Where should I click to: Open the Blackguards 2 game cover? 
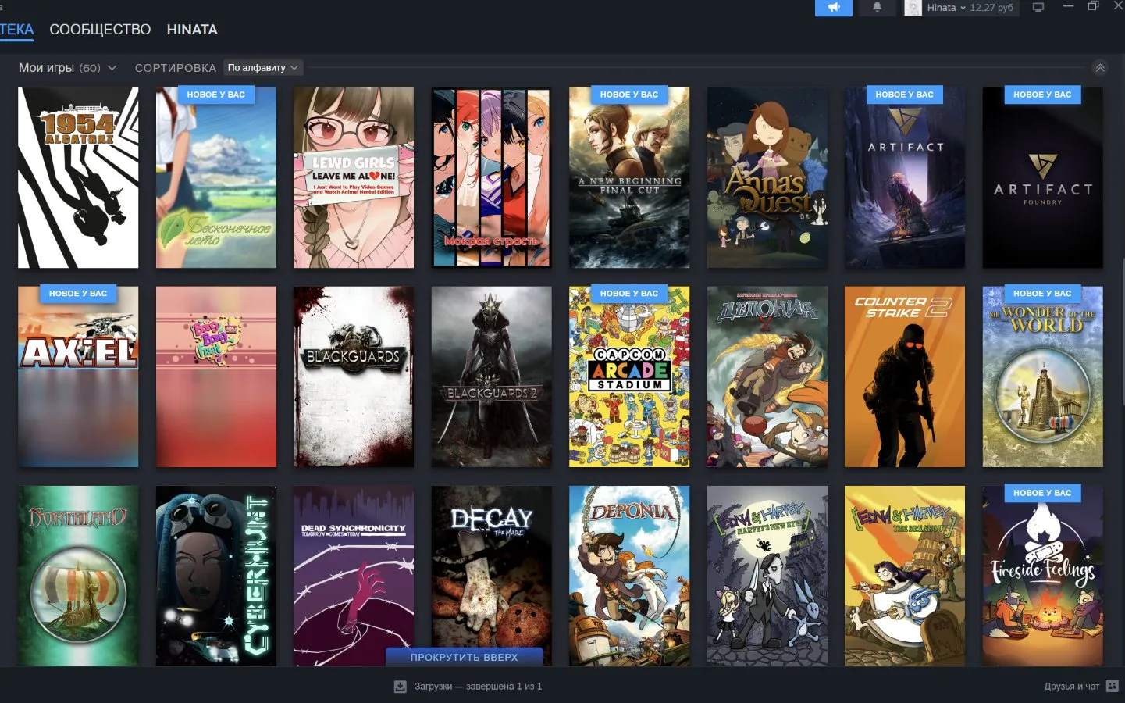(x=491, y=377)
